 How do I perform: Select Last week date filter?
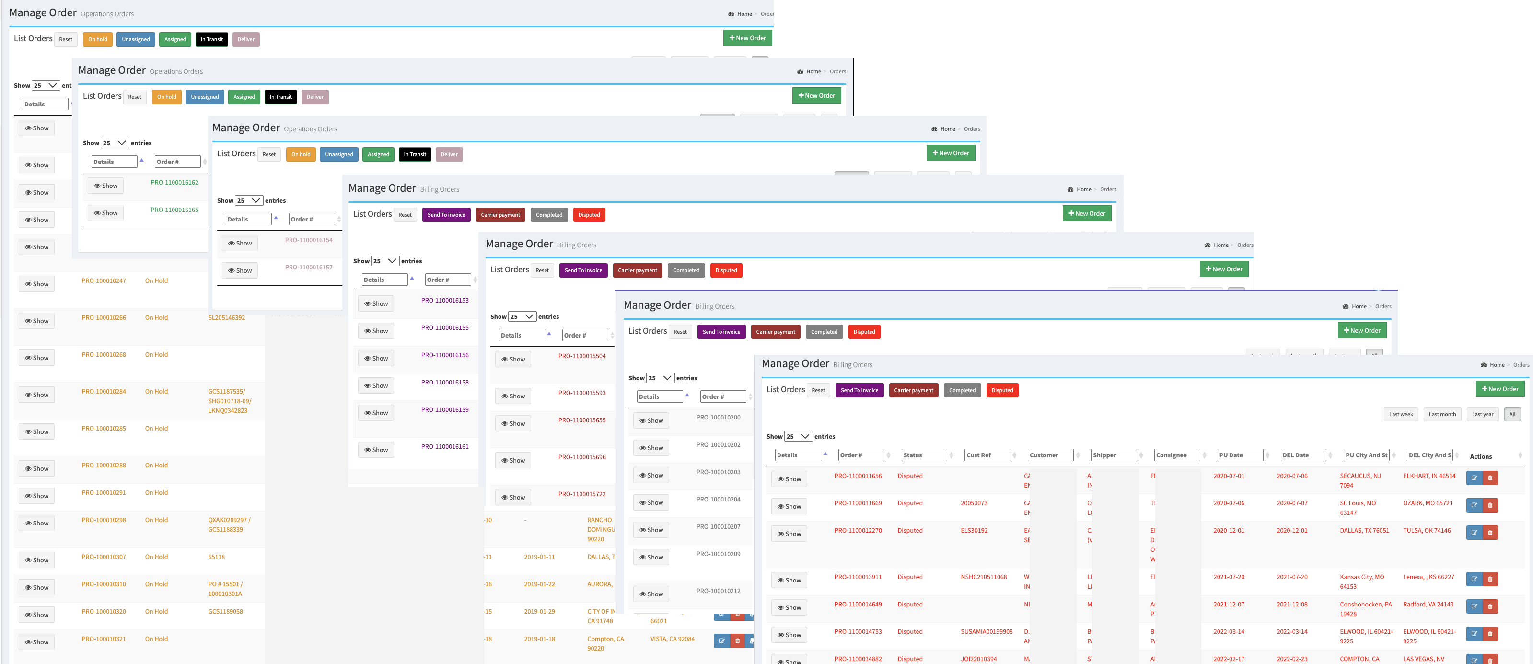[x=1400, y=414]
